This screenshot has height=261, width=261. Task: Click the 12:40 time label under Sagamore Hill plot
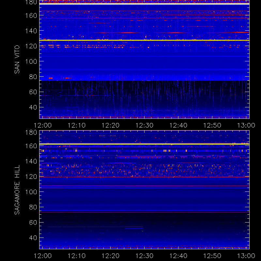[x=178, y=256]
